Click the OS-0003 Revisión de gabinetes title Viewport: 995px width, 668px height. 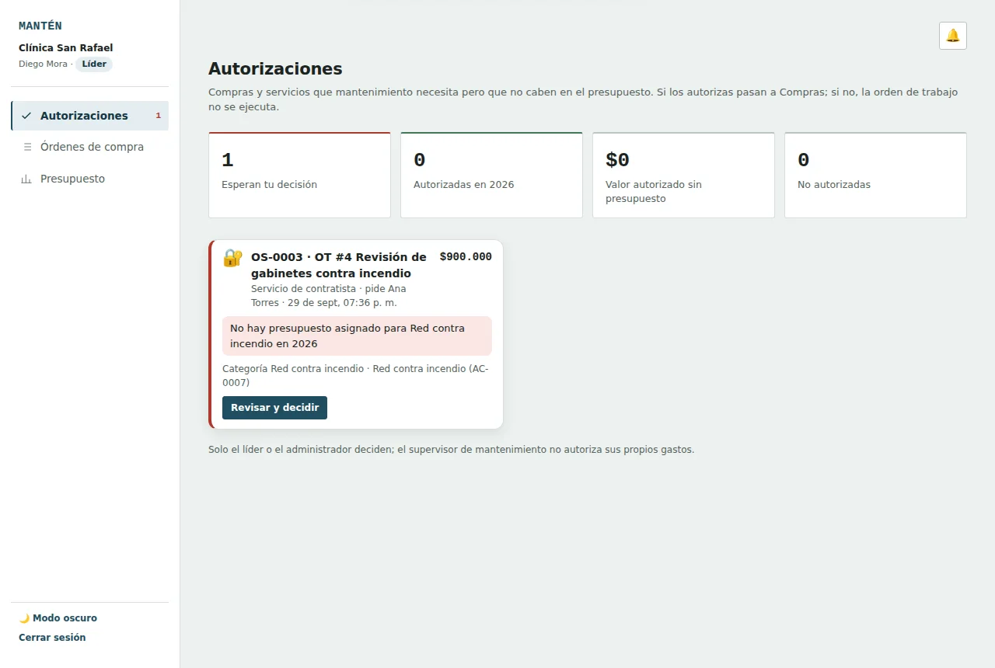pyautogui.click(x=339, y=265)
